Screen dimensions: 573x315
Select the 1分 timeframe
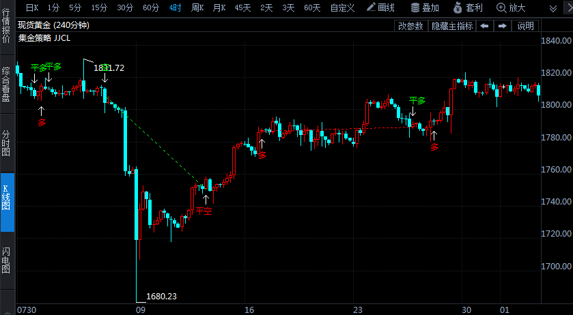click(53, 7)
